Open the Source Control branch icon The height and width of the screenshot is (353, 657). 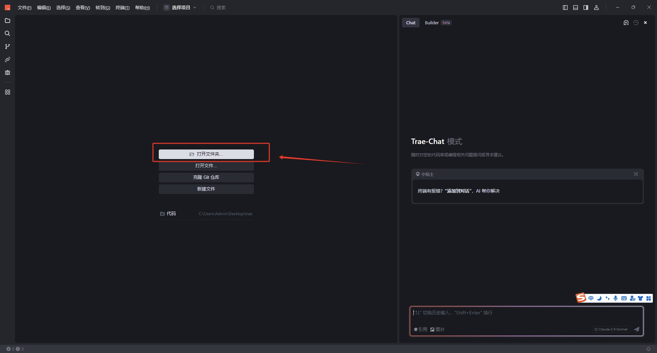[x=8, y=47]
